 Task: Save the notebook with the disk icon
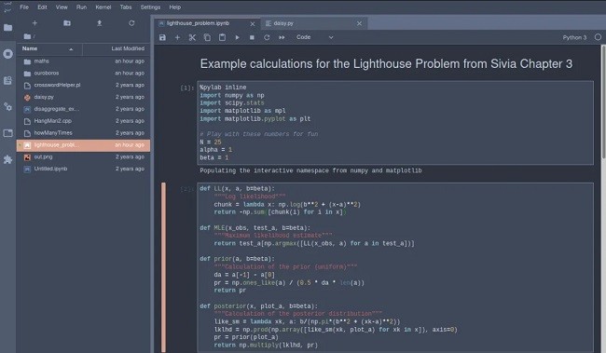coord(163,37)
